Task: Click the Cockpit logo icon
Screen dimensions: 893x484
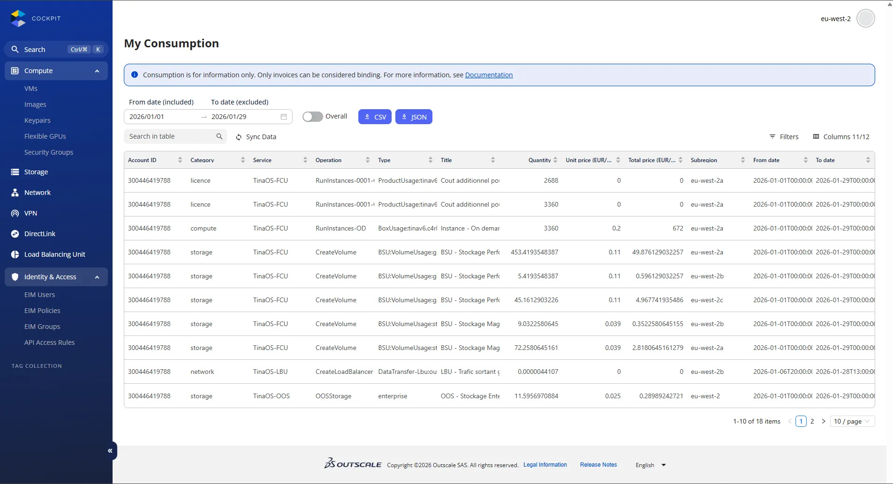Action: coord(18,18)
